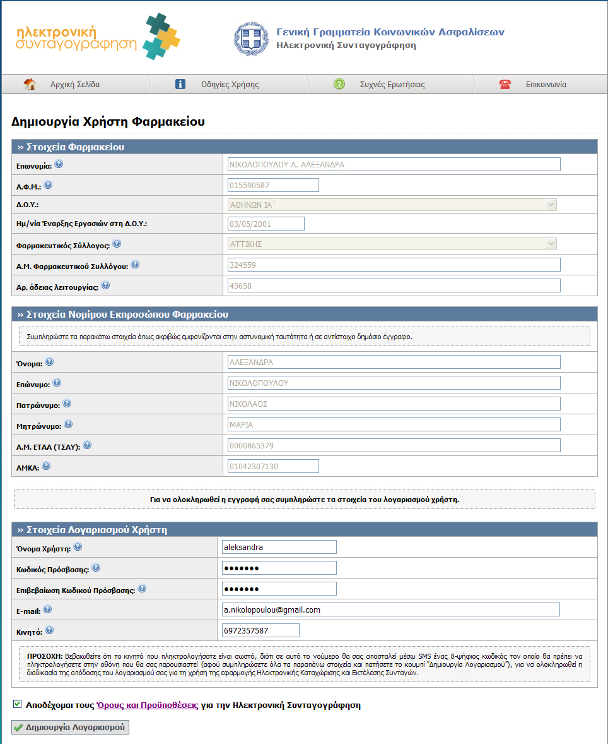Click the help icon for Κωδικός Πρόσβασης

click(x=96, y=568)
